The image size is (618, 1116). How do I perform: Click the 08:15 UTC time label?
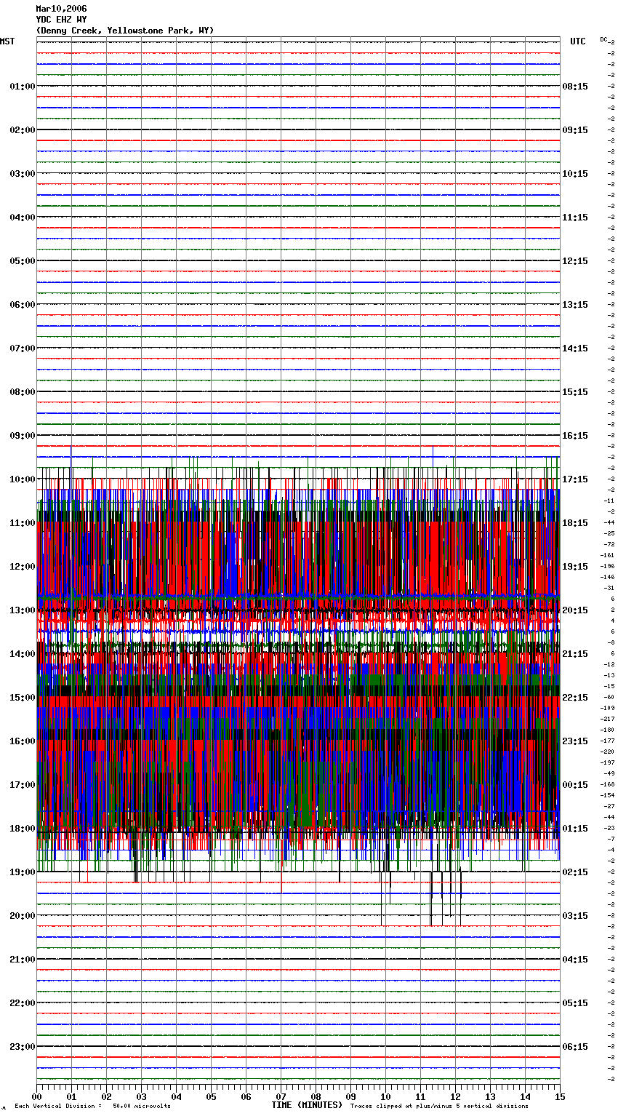575,87
